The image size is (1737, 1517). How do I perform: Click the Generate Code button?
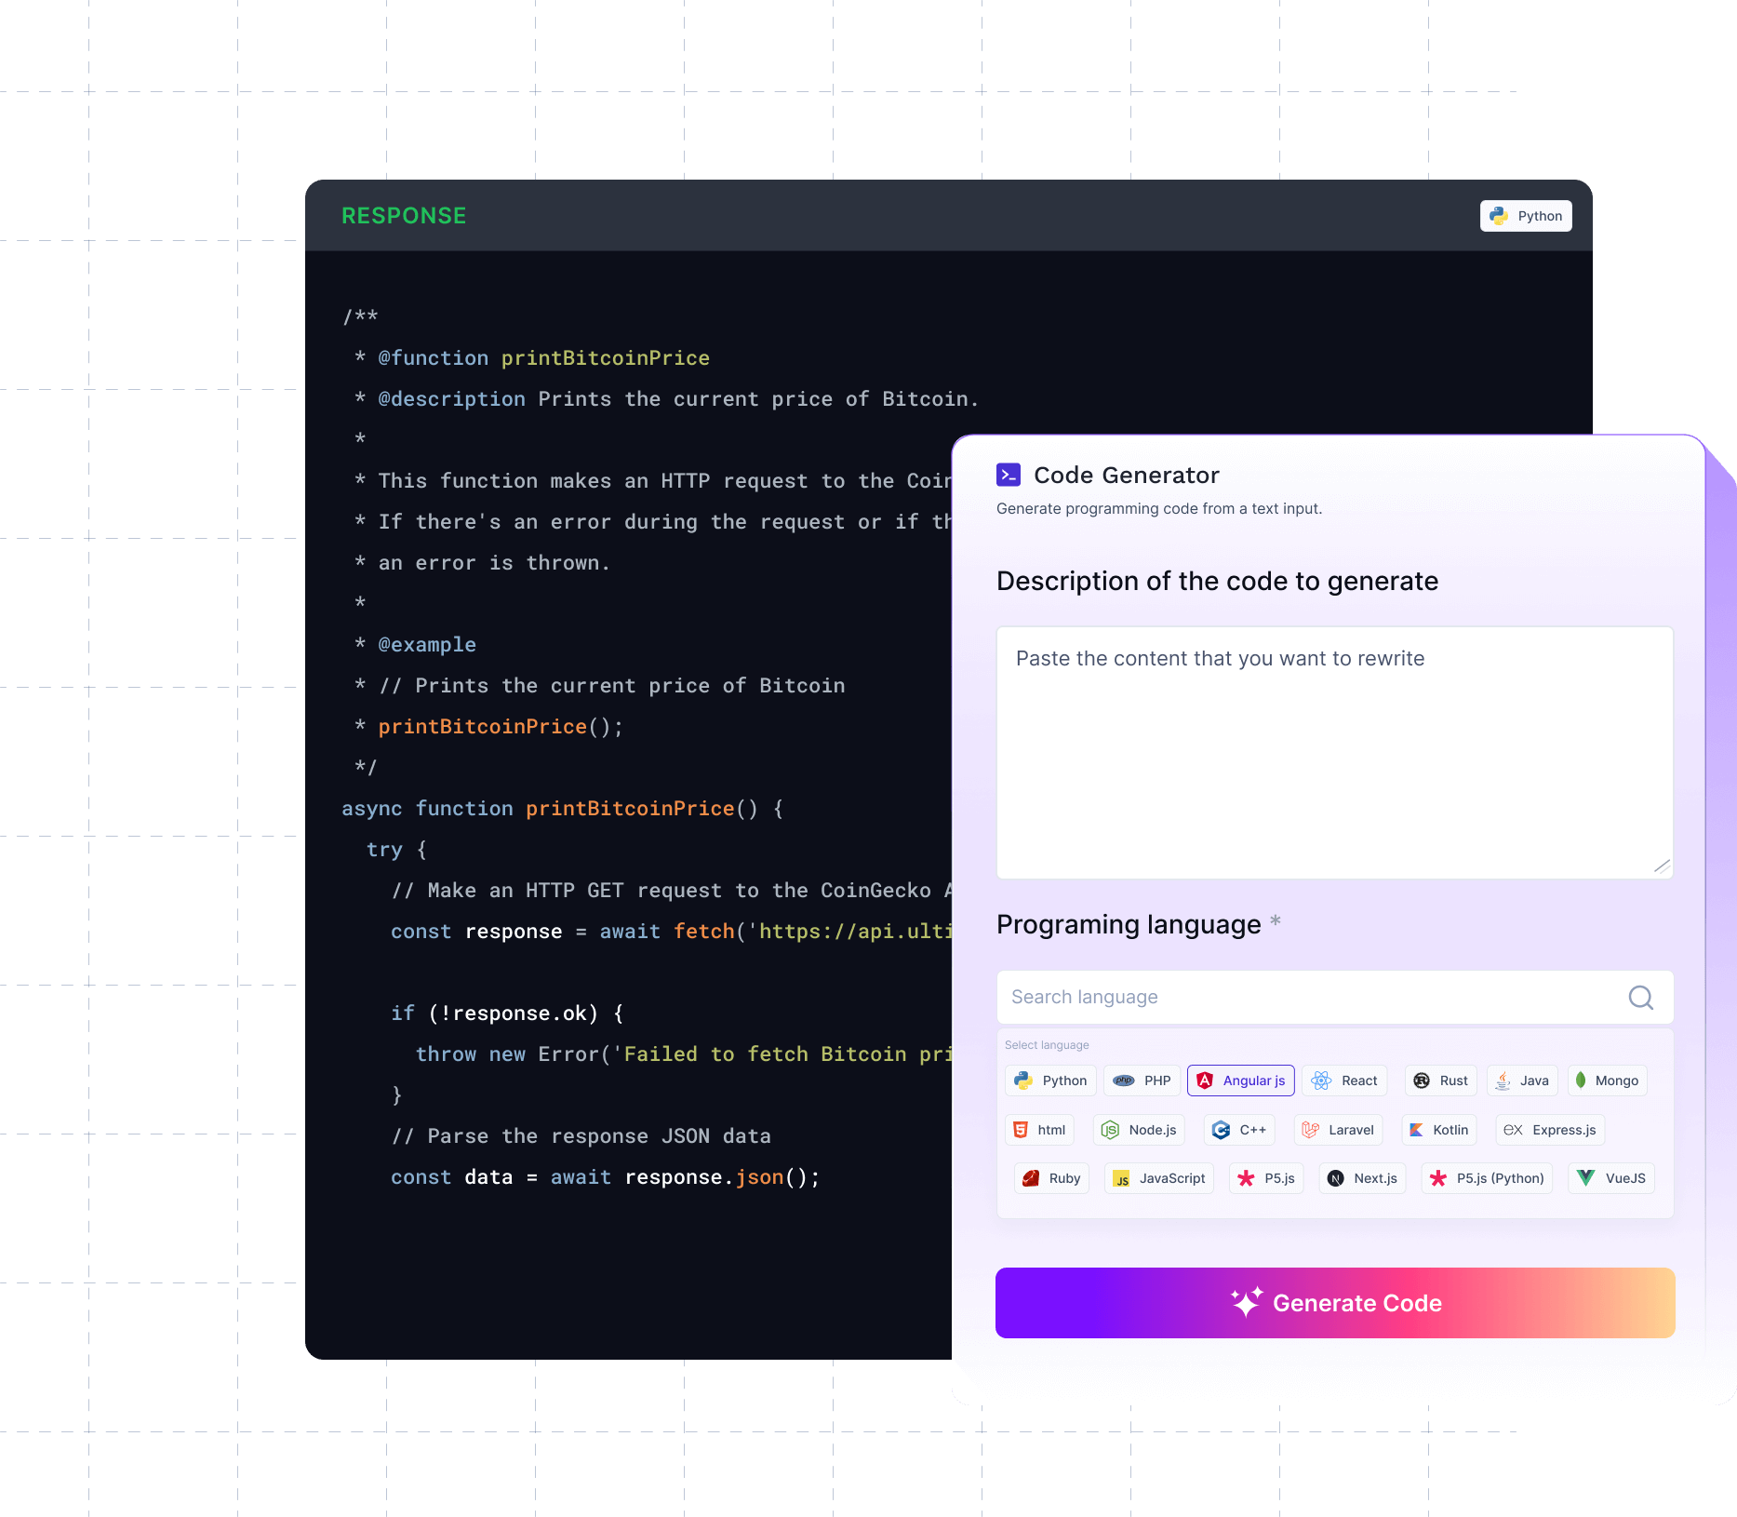[x=1335, y=1303]
